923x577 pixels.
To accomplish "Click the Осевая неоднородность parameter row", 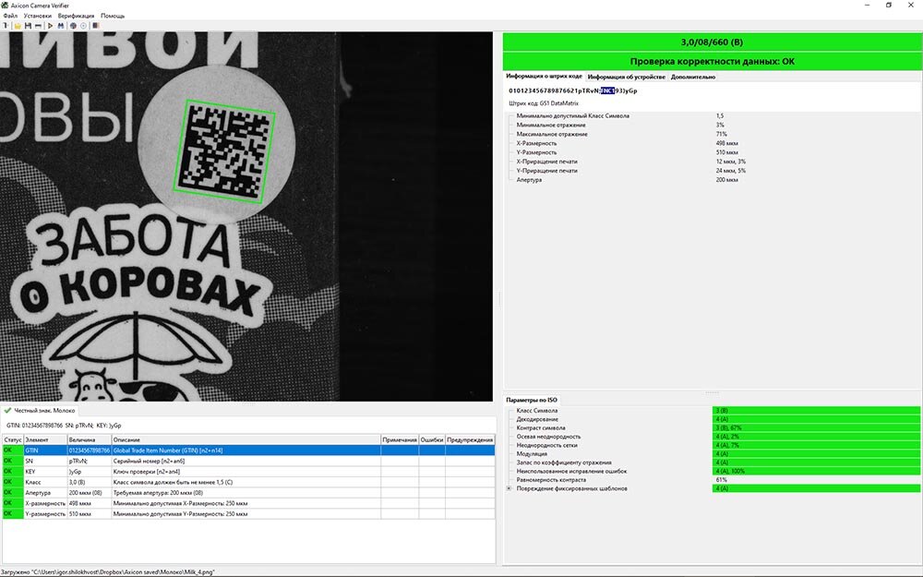I will coord(713,437).
